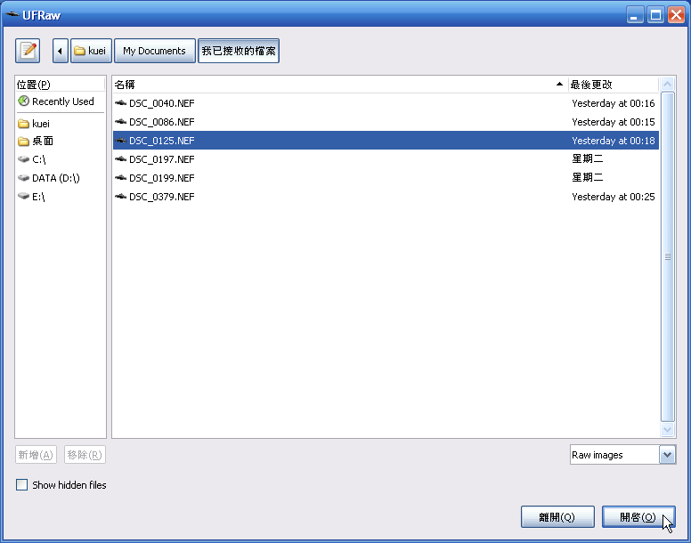Open 桌面 folder in places sidebar
This screenshot has height=543, width=691.
click(x=61, y=141)
